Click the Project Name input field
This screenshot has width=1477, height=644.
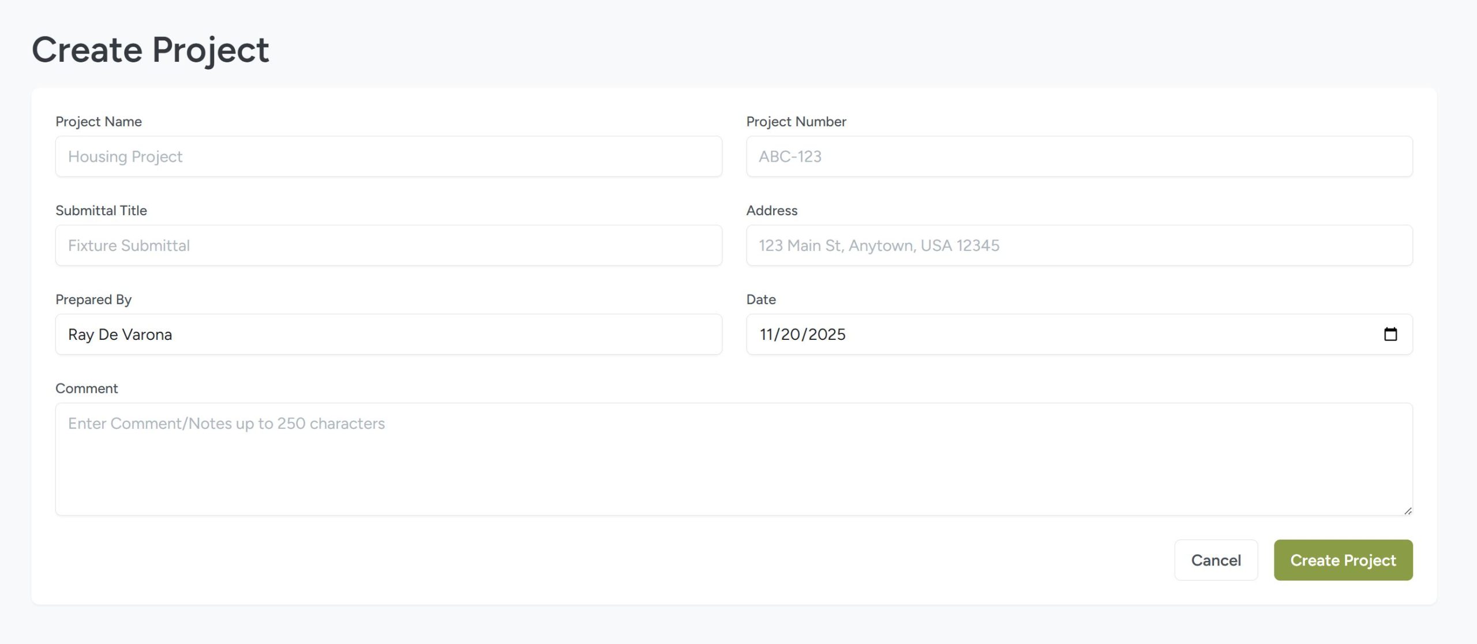pyautogui.click(x=388, y=156)
